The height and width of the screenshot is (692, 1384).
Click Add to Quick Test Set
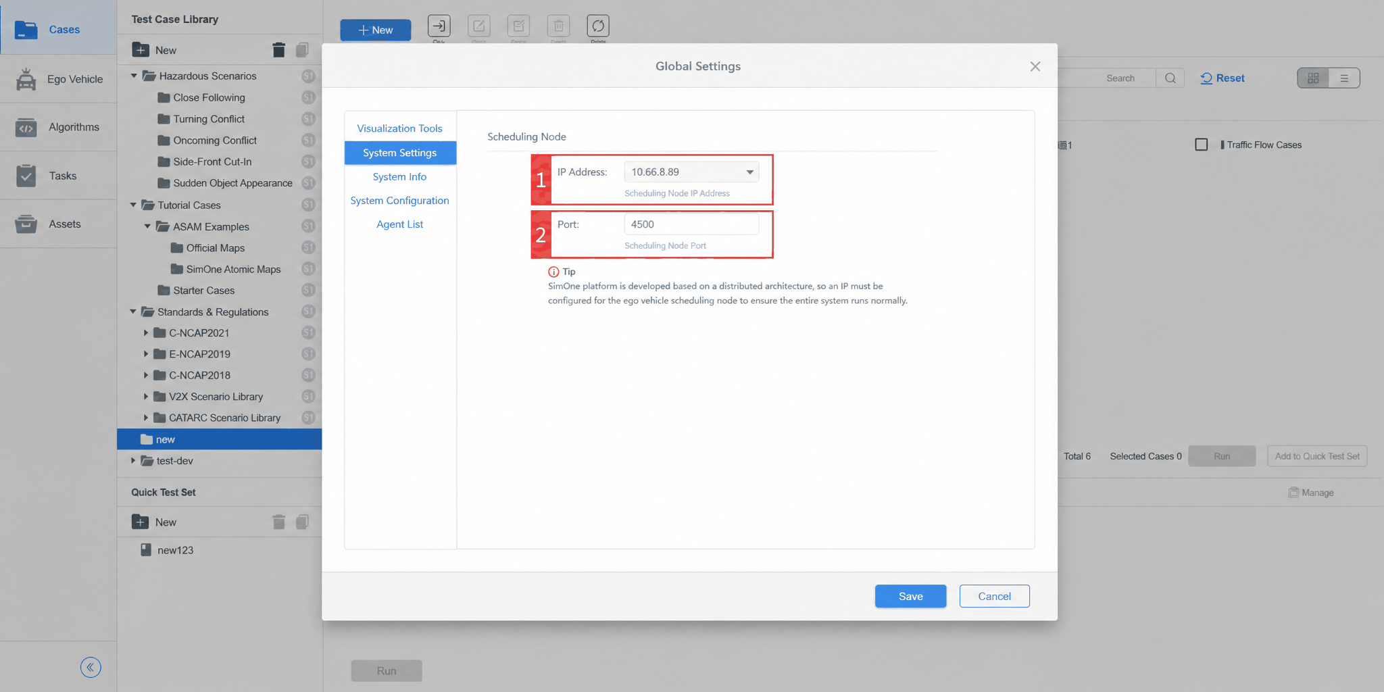tap(1317, 456)
